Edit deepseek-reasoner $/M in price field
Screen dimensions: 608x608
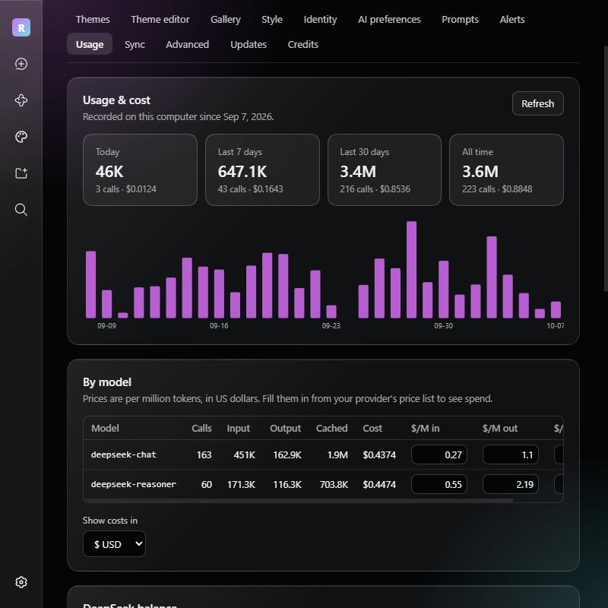point(439,484)
